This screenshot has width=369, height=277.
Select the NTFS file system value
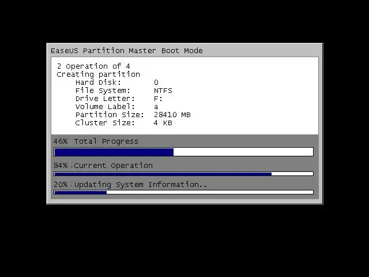[x=163, y=91]
